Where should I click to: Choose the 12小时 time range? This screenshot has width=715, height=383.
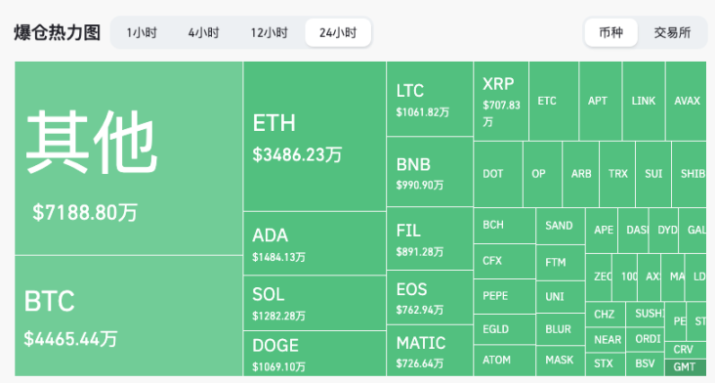(x=269, y=33)
